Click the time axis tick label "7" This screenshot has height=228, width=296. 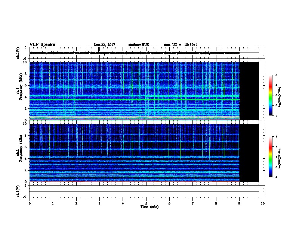coord(193,203)
